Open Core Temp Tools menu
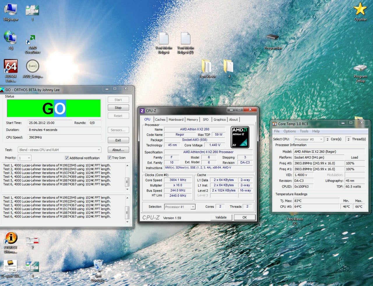This screenshot has width=373, height=286. tap(304, 131)
